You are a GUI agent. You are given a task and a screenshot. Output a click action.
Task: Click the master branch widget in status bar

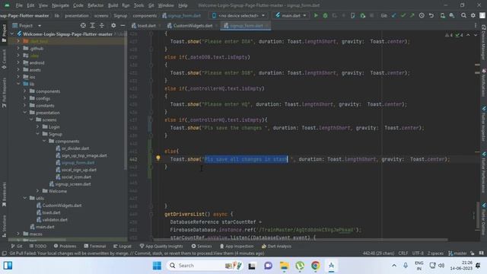point(458,253)
